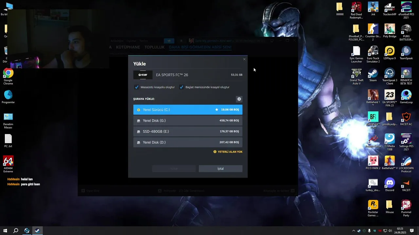The image size is (419, 235).
Task: Open taskbar search magnifier
Action: click(x=16, y=231)
